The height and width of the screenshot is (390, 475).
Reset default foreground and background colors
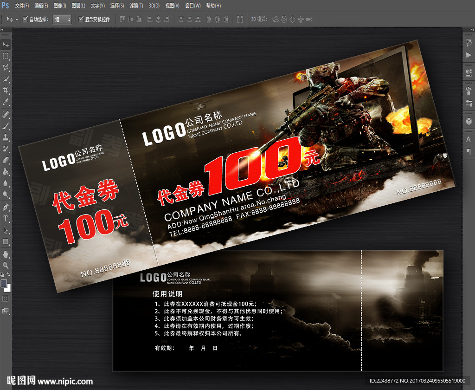pos(2,274)
